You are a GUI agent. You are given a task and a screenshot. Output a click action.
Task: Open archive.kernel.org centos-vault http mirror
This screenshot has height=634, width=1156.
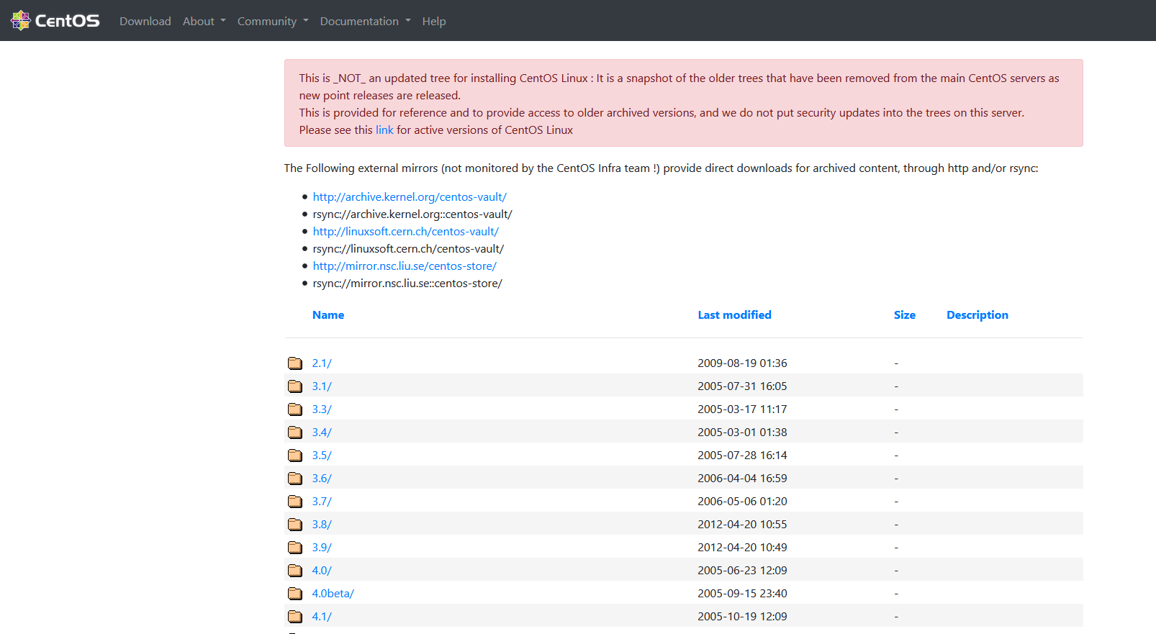click(x=410, y=196)
